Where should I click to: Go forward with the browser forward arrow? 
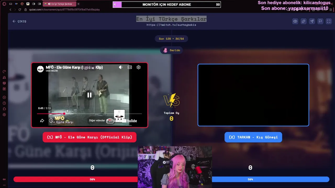15,10
